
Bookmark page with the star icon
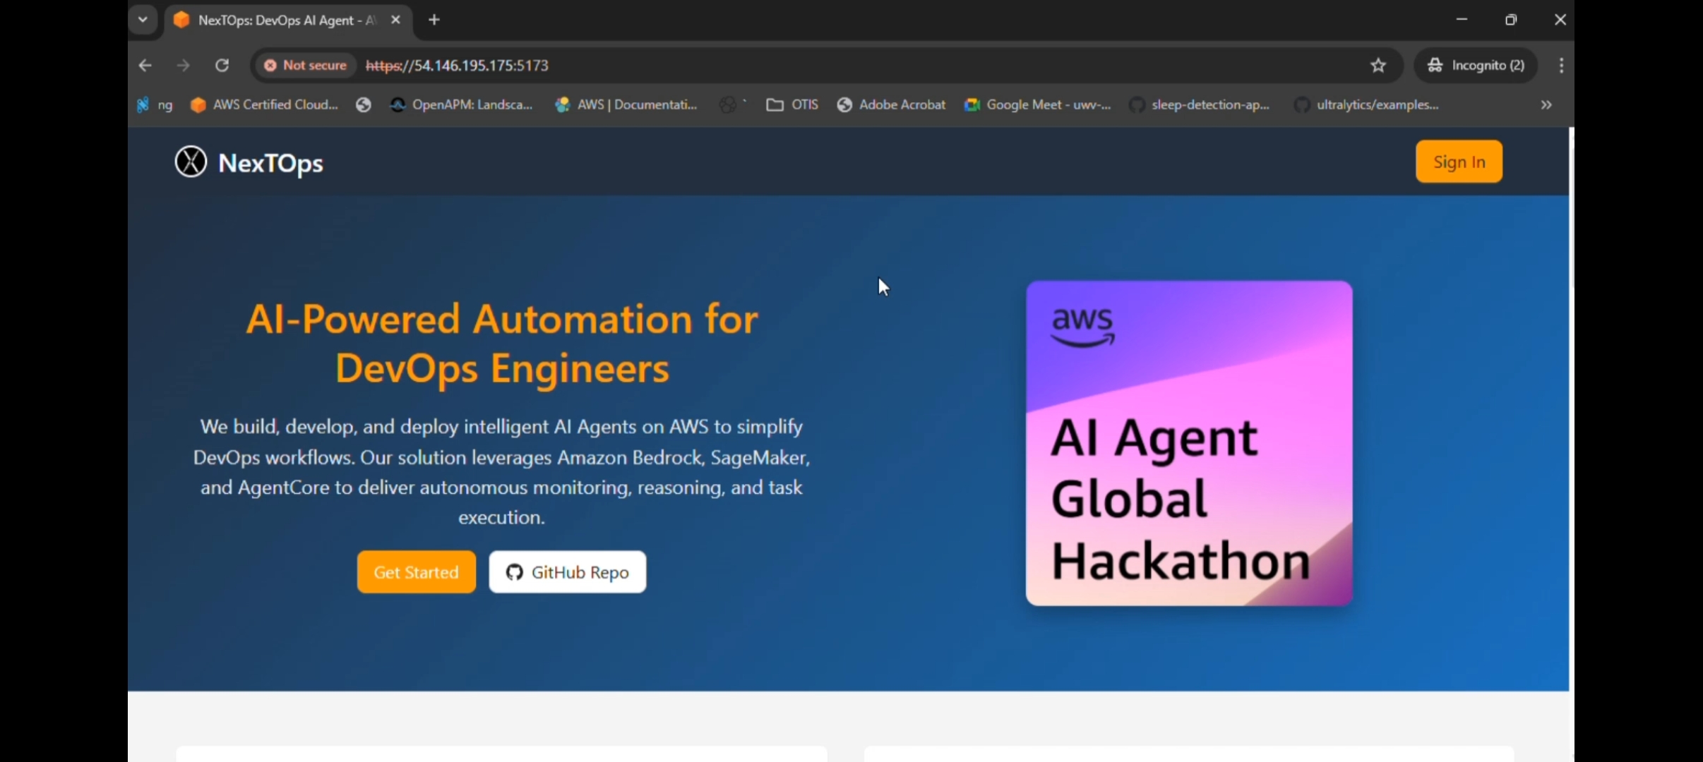(1378, 66)
